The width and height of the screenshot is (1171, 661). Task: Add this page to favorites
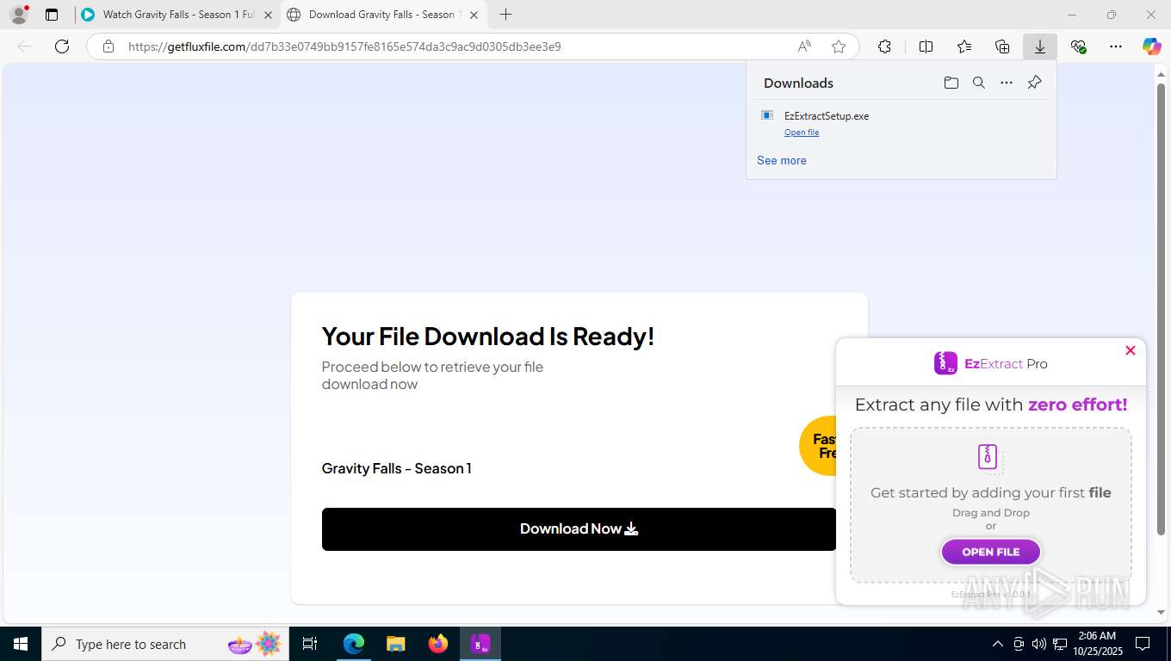(x=839, y=46)
